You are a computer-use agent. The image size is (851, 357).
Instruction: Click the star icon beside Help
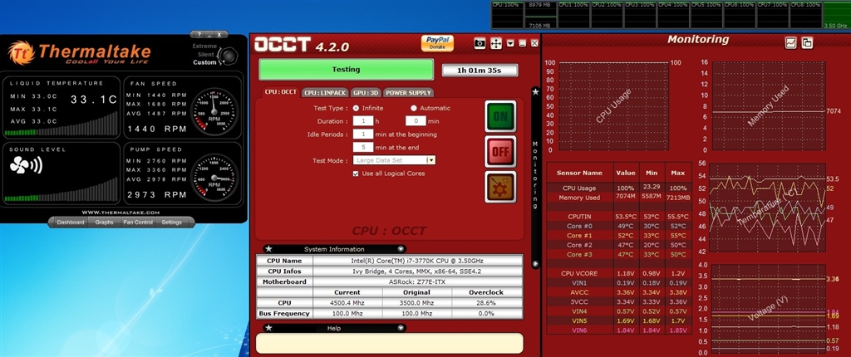(x=268, y=328)
